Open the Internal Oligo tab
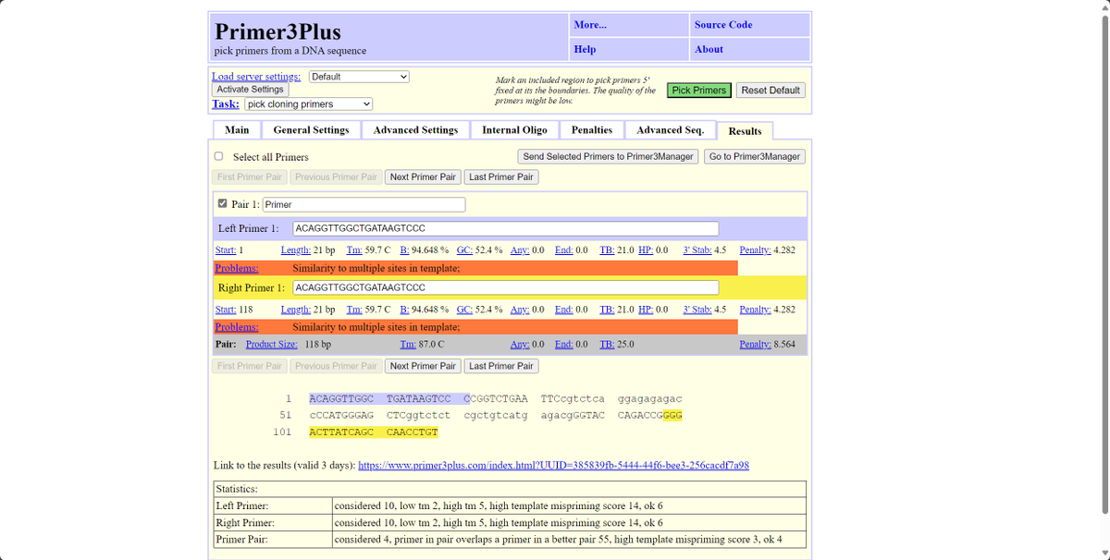 point(514,130)
